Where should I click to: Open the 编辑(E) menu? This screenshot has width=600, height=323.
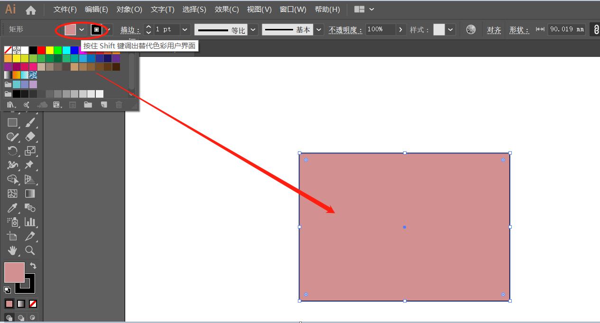pyautogui.click(x=96, y=9)
